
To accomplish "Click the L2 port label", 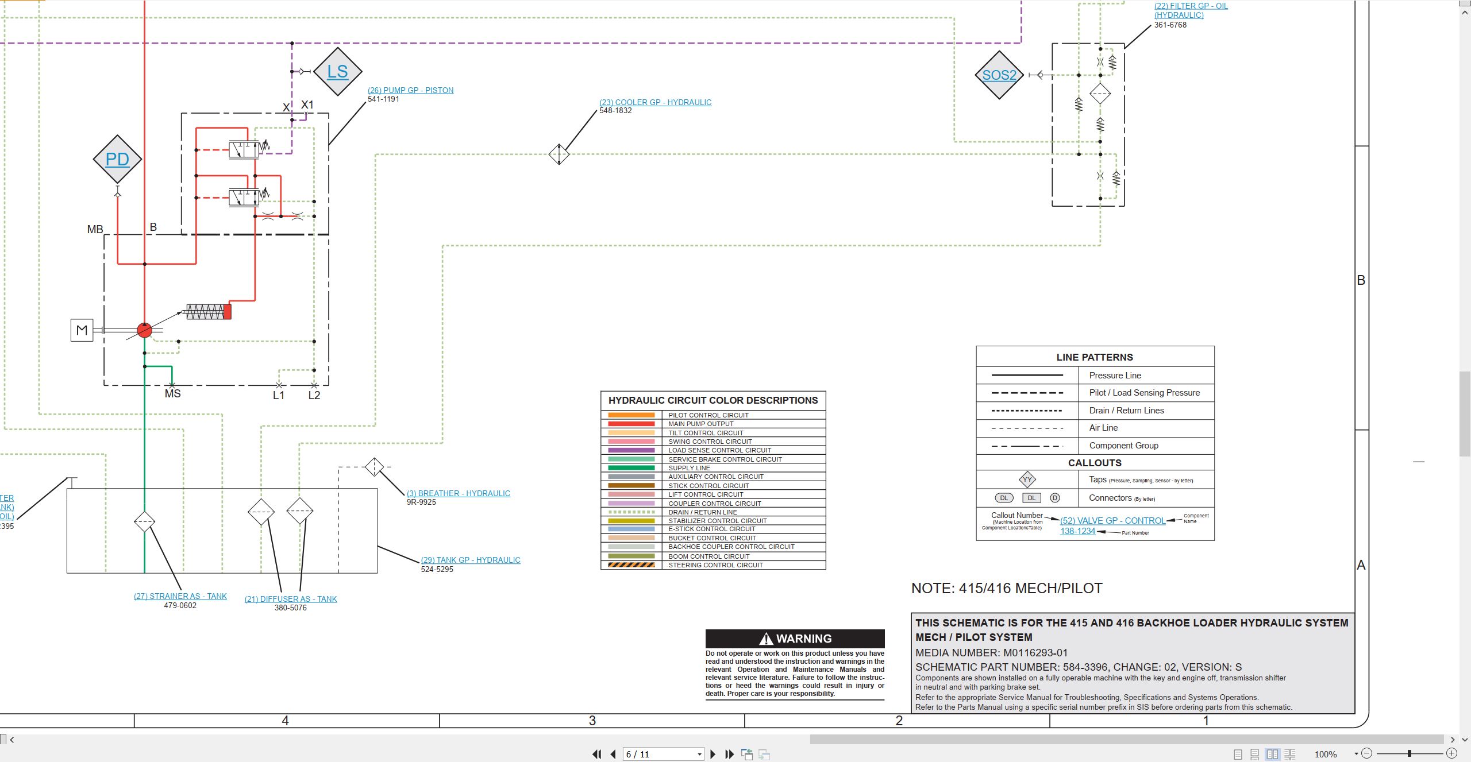I will tap(314, 395).
